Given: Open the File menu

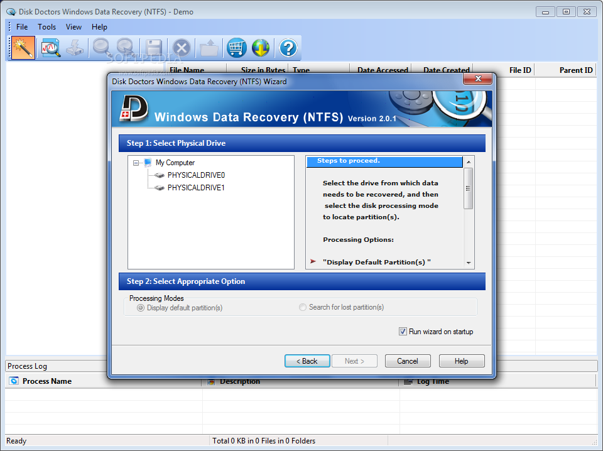Looking at the screenshot, I should (x=22, y=27).
